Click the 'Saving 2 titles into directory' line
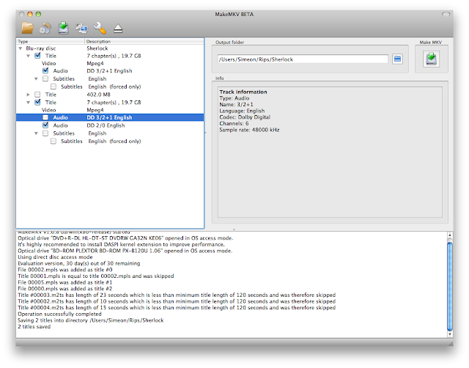This screenshot has width=469, height=368. [x=91, y=320]
